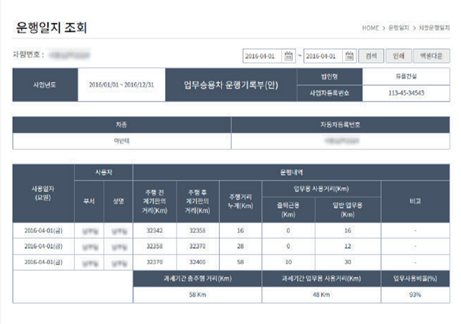The width and height of the screenshot is (461, 324).
Task: Select the 32342 odometer cell in first row
Action: (154, 230)
